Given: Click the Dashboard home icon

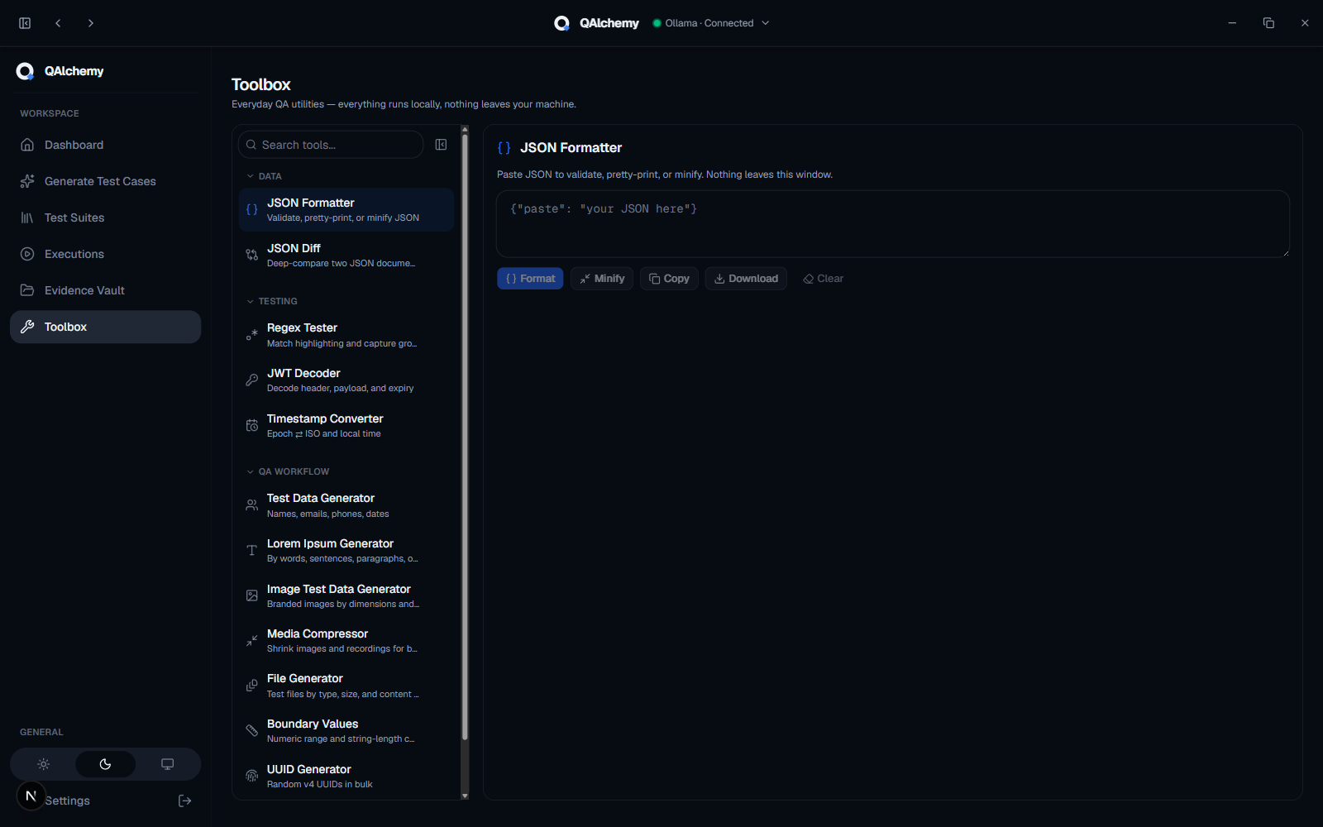Looking at the screenshot, I should pos(27,145).
